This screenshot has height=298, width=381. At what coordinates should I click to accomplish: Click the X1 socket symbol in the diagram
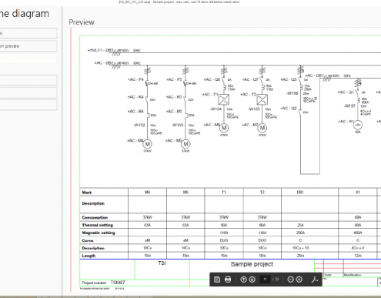(358, 125)
